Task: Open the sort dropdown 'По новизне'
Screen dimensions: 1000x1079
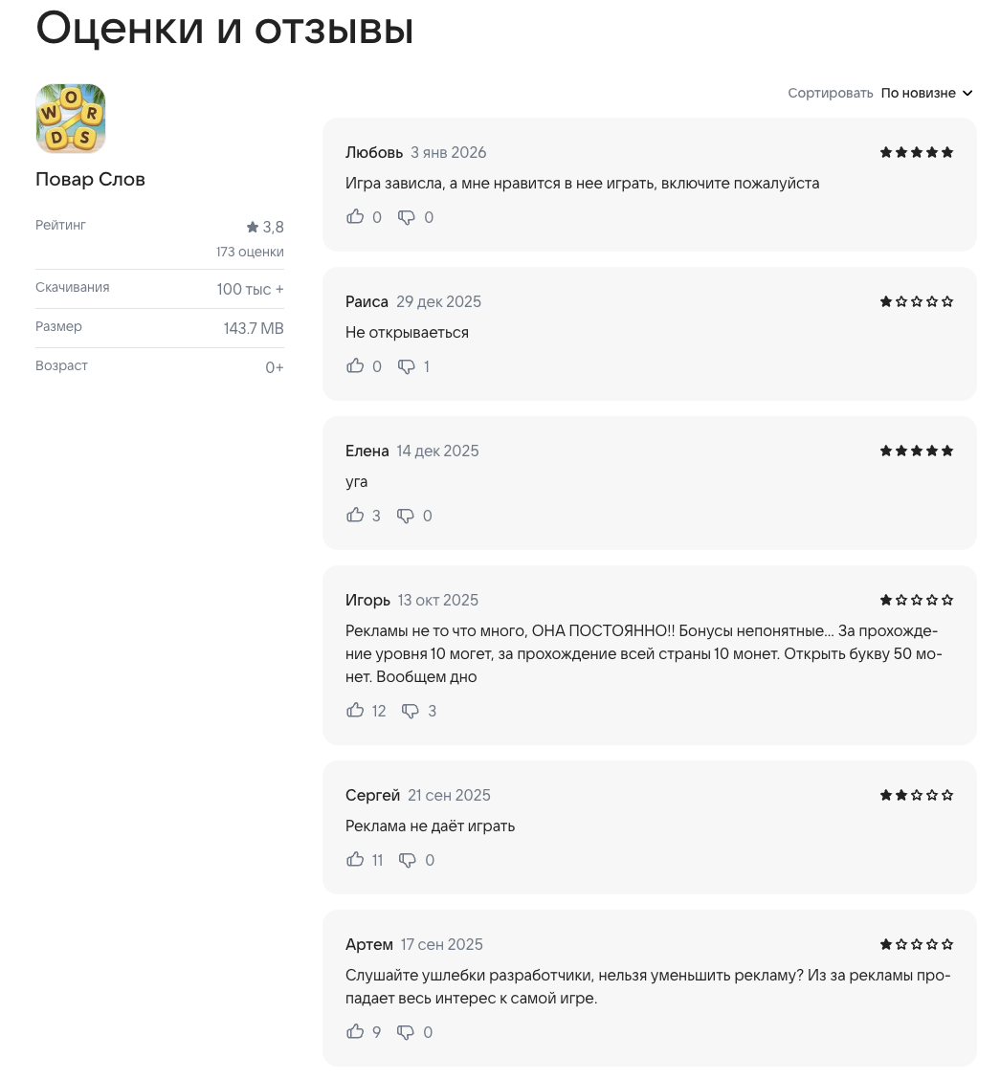Action: tap(919, 93)
